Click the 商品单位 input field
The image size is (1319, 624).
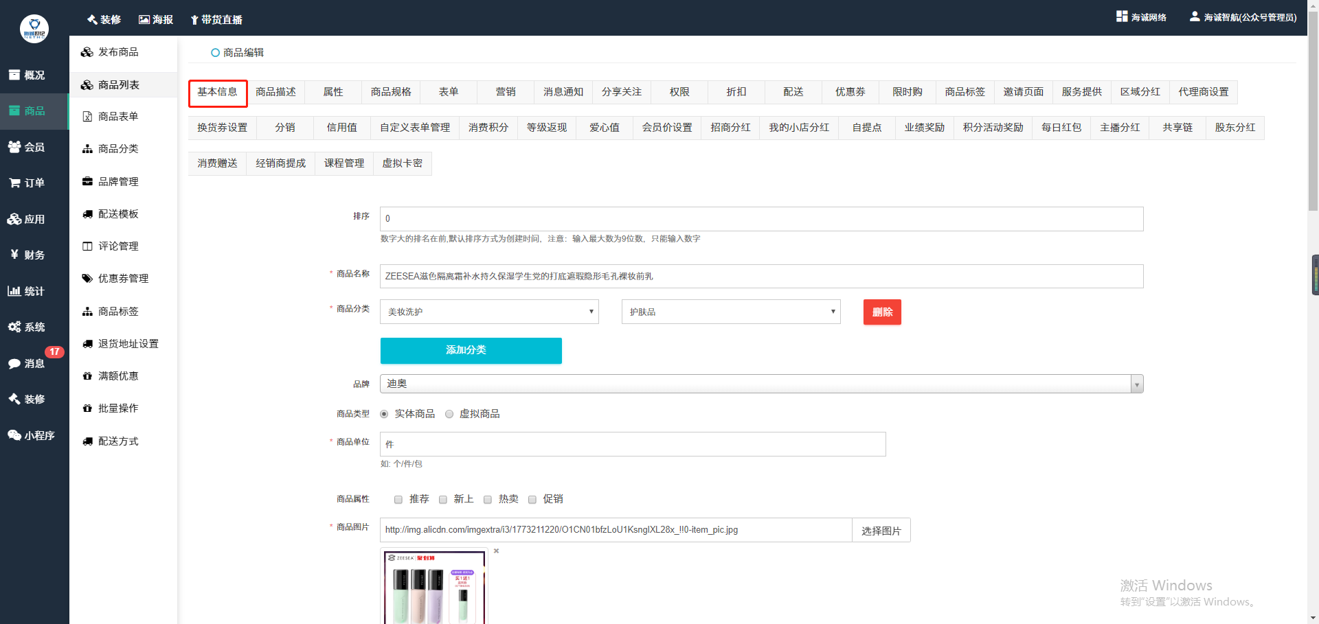[633, 444]
